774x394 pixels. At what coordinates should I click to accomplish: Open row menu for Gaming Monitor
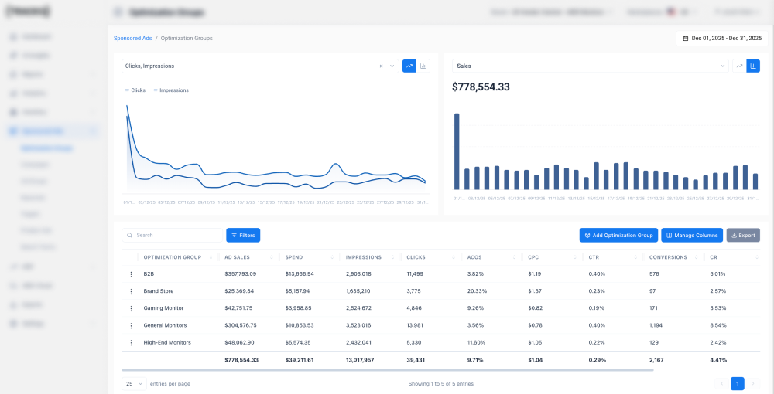pyautogui.click(x=131, y=308)
